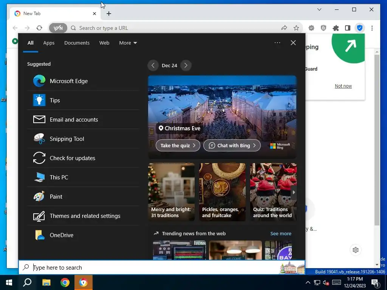Switch to Apps search tab

[49, 43]
